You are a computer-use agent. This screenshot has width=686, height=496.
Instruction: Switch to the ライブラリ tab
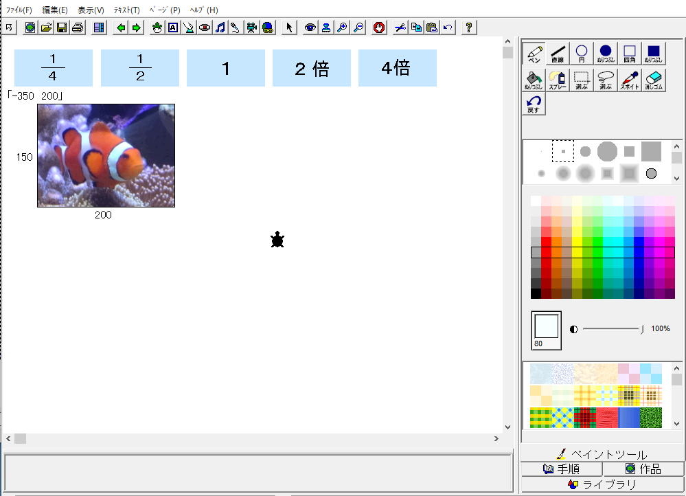pyautogui.click(x=602, y=484)
